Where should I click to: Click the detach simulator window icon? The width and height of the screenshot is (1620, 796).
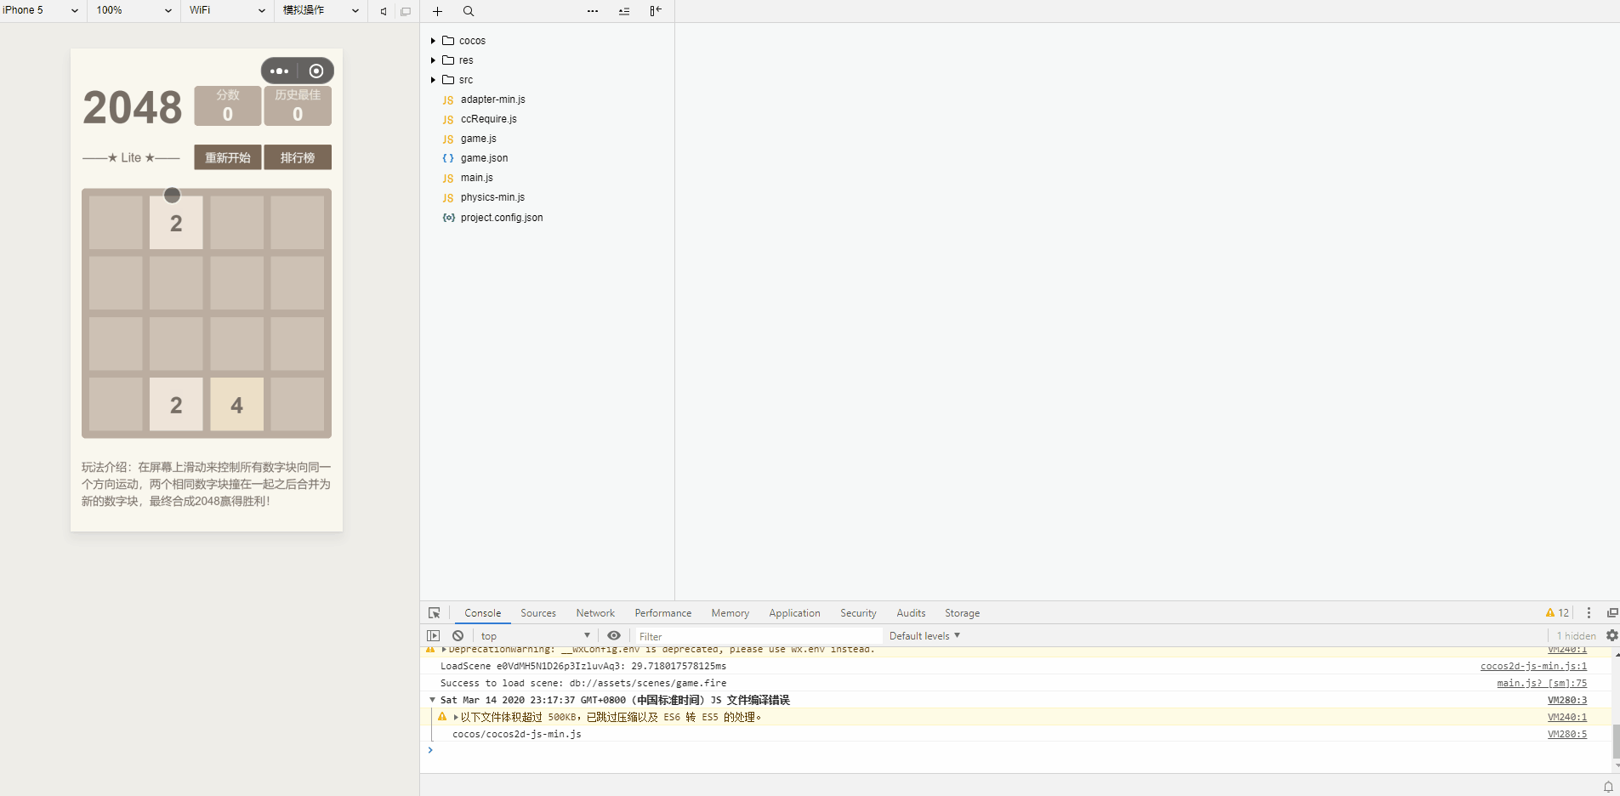[x=406, y=11]
